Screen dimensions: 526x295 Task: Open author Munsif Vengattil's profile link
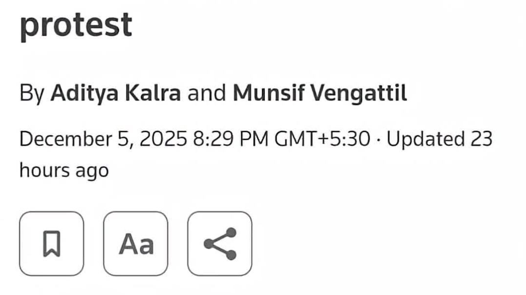point(320,93)
